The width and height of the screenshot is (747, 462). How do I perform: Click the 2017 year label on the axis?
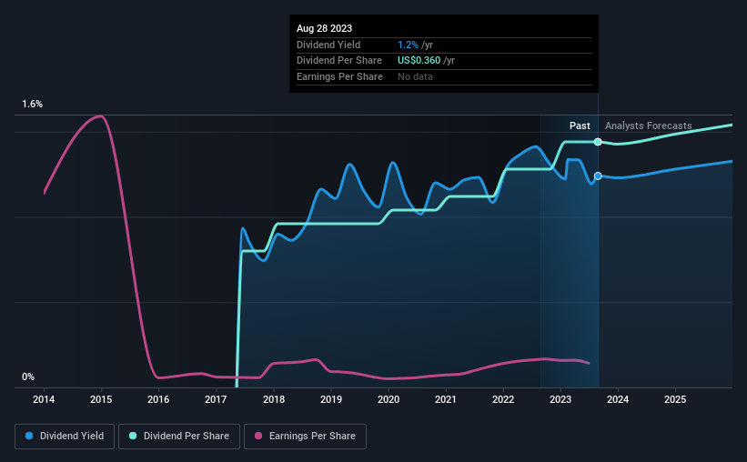[x=216, y=398]
